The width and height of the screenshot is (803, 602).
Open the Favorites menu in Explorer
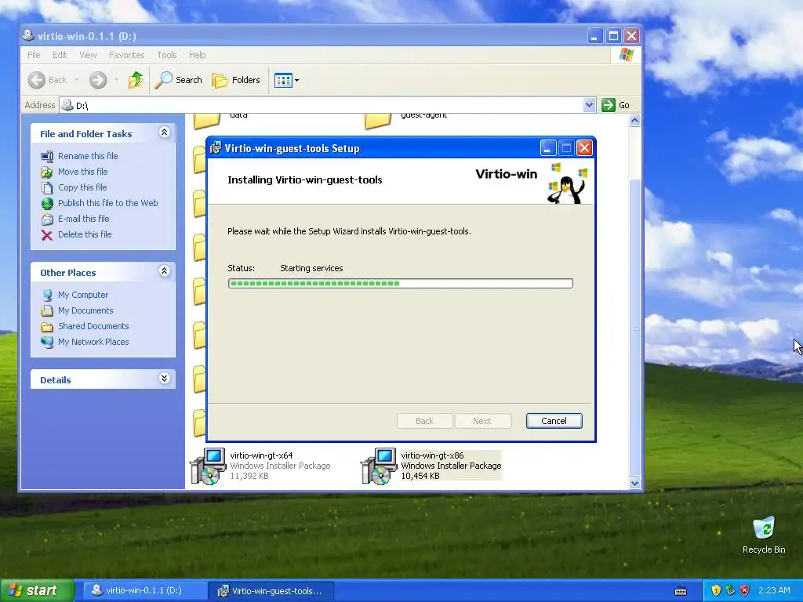tap(126, 55)
